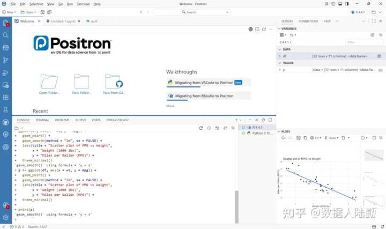Image resolution: width=386 pixels, height=229 pixels.
Task: Expand the df variable row
Action: coord(280,56)
